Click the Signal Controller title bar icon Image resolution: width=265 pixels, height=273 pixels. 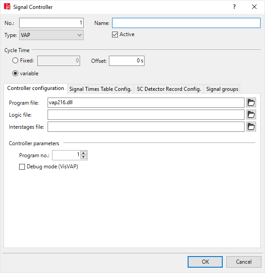(7, 7)
